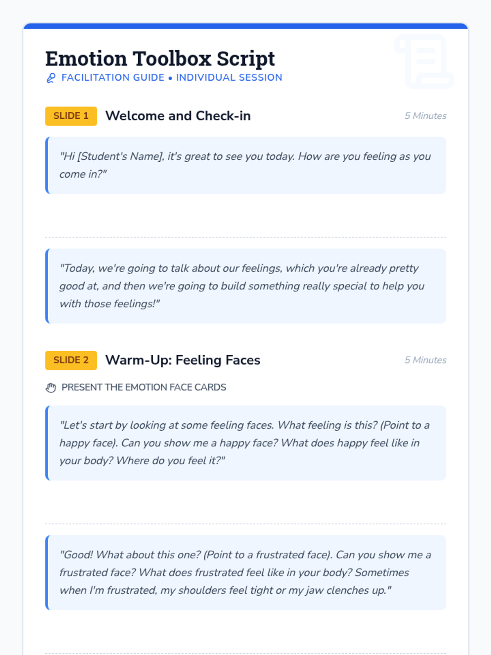491x655 pixels.
Task: Click dashed divider below happy face script
Action: pyautogui.click(x=245, y=524)
